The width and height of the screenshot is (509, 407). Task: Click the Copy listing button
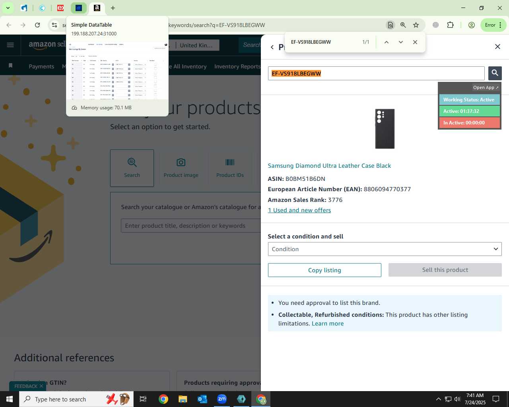[324, 270]
